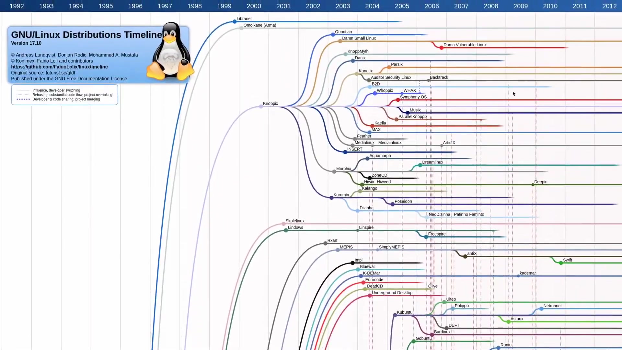622x350 pixels.
Task: Select the Kurumin node
Action: pyautogui.click(x=331, y=198)
